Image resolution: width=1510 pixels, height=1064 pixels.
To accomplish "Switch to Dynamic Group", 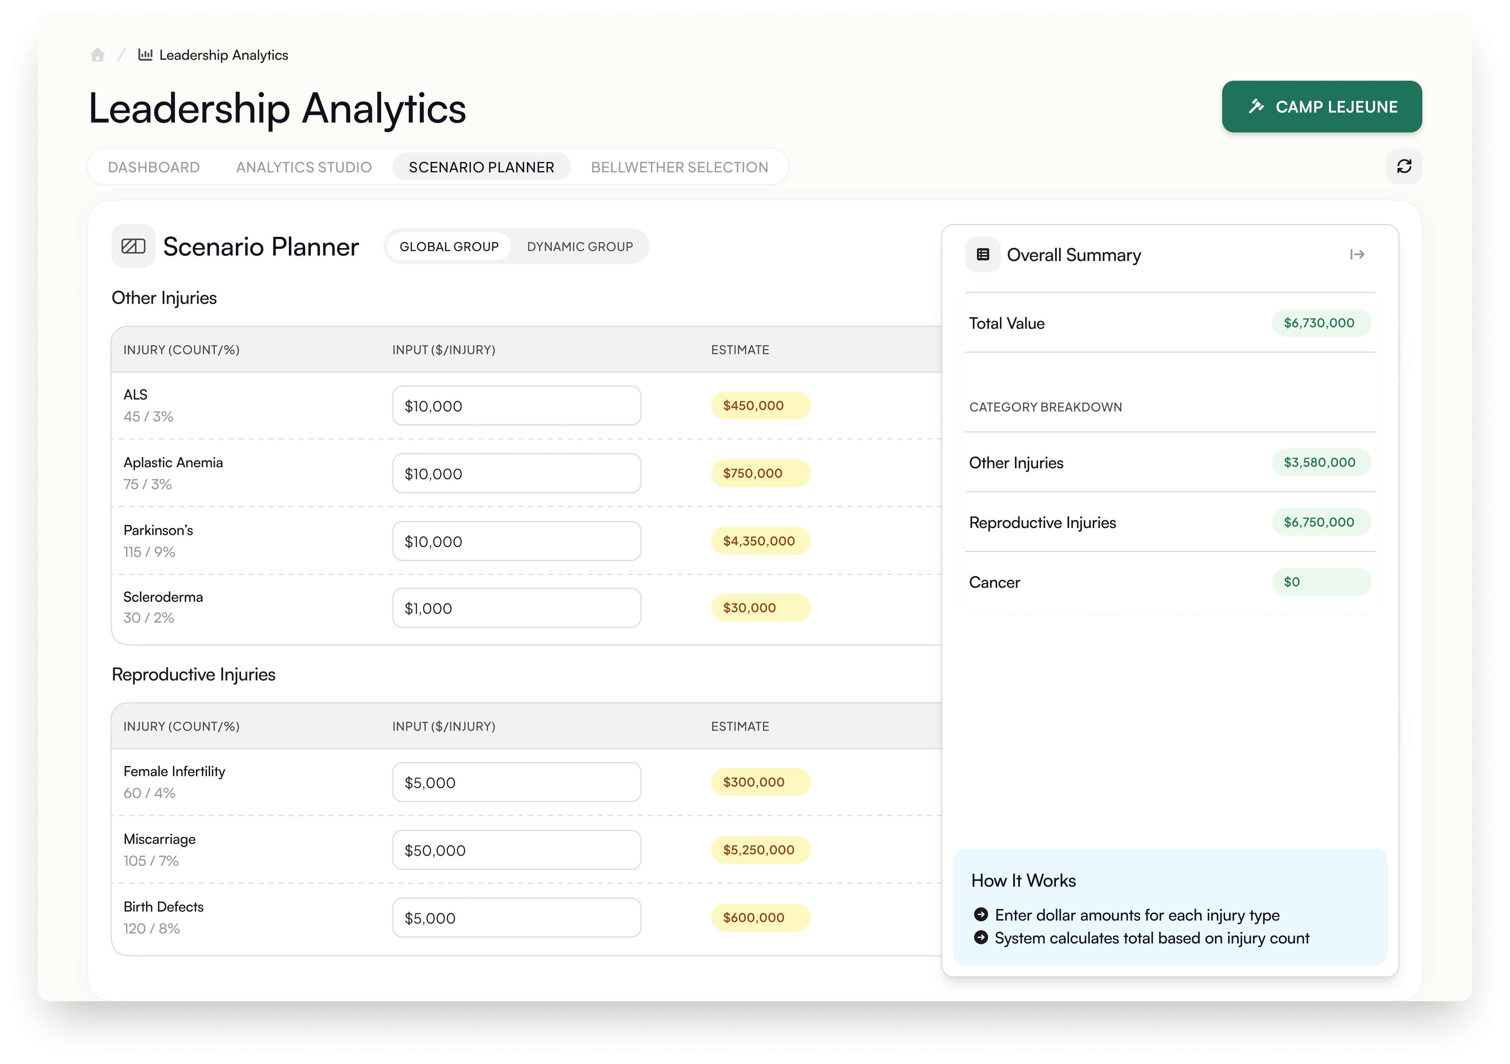I will (579, 247).
